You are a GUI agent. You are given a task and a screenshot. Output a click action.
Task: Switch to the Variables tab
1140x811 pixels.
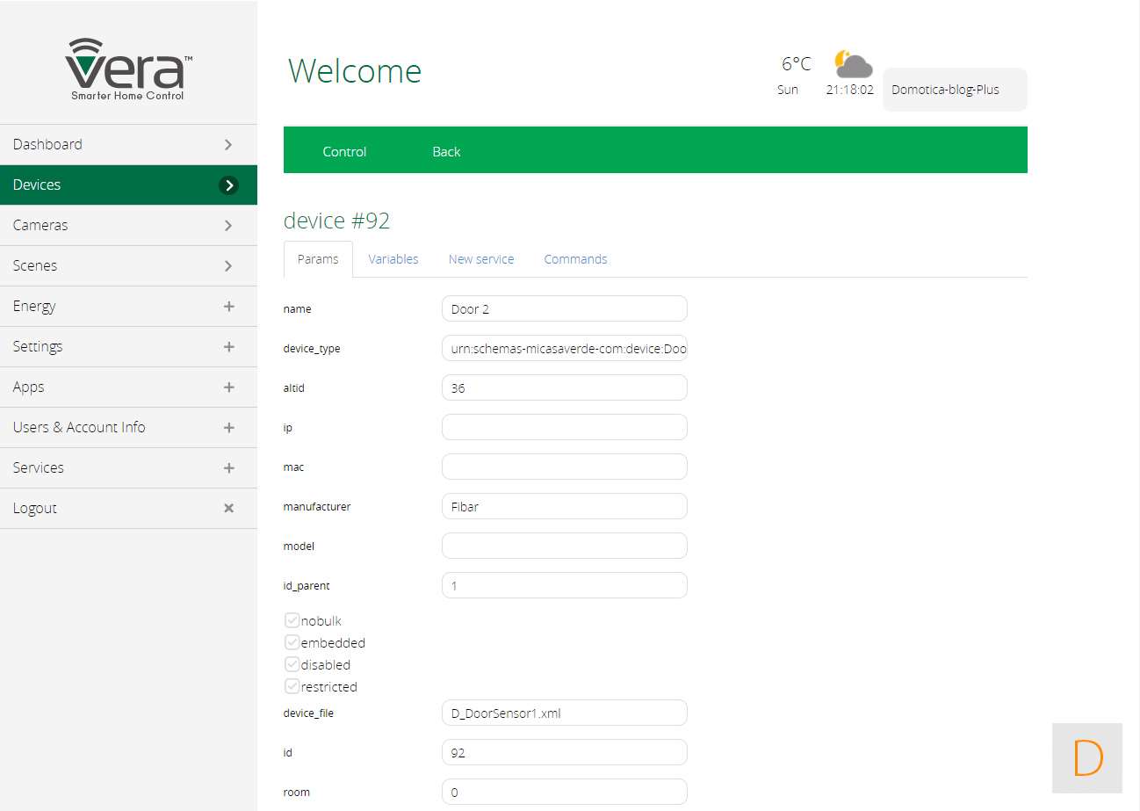tap(393, 259)
